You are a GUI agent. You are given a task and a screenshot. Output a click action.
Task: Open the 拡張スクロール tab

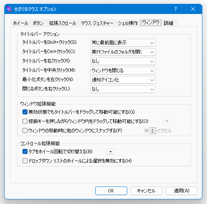click(62, 23)
